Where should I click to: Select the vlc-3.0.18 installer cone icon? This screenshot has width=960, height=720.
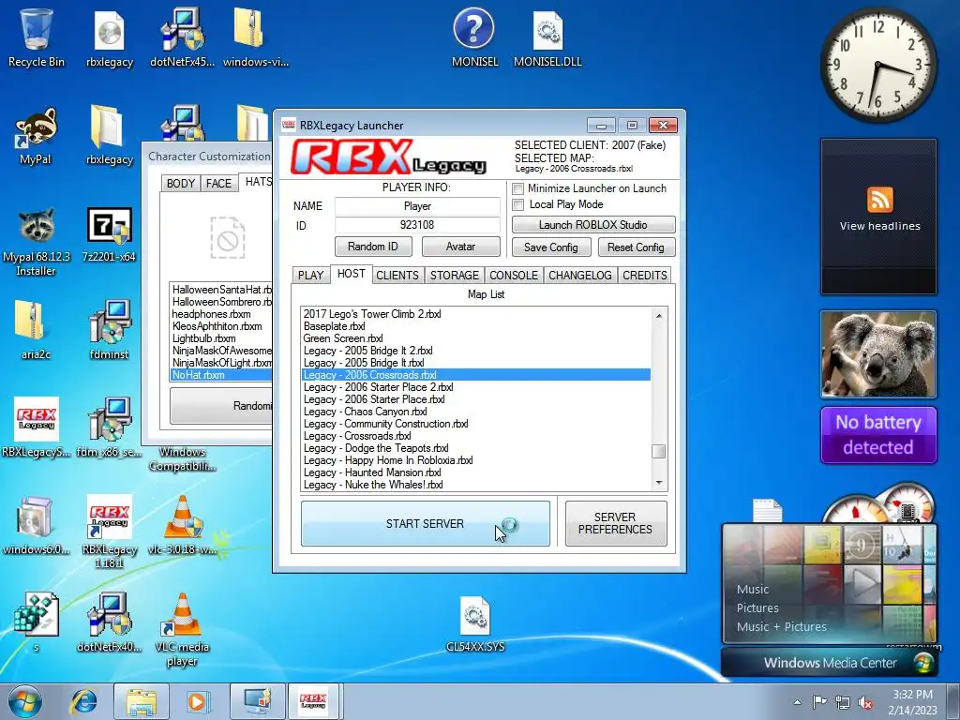pos(183,524)
